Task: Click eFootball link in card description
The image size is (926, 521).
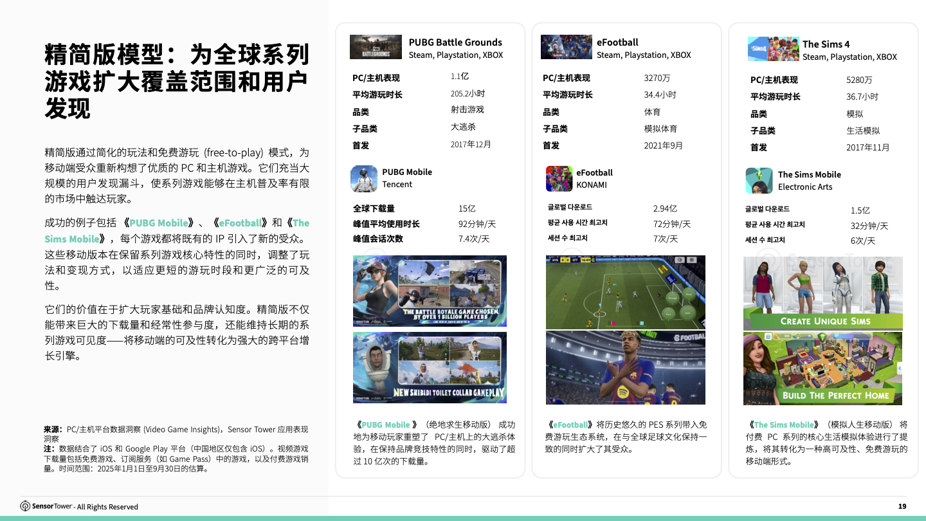Action: coord(571,425)
